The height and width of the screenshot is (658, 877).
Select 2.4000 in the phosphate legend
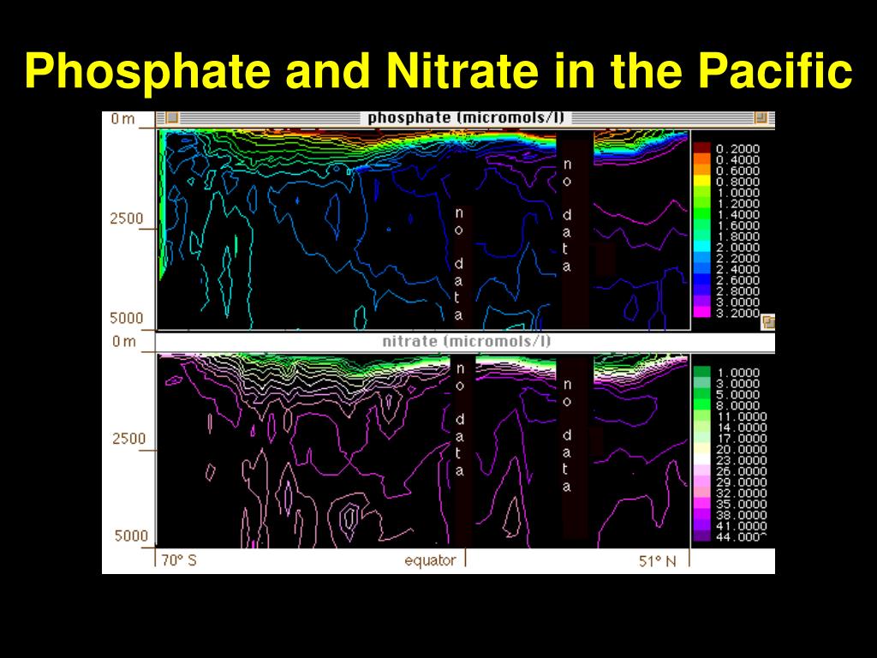point(737,269)
